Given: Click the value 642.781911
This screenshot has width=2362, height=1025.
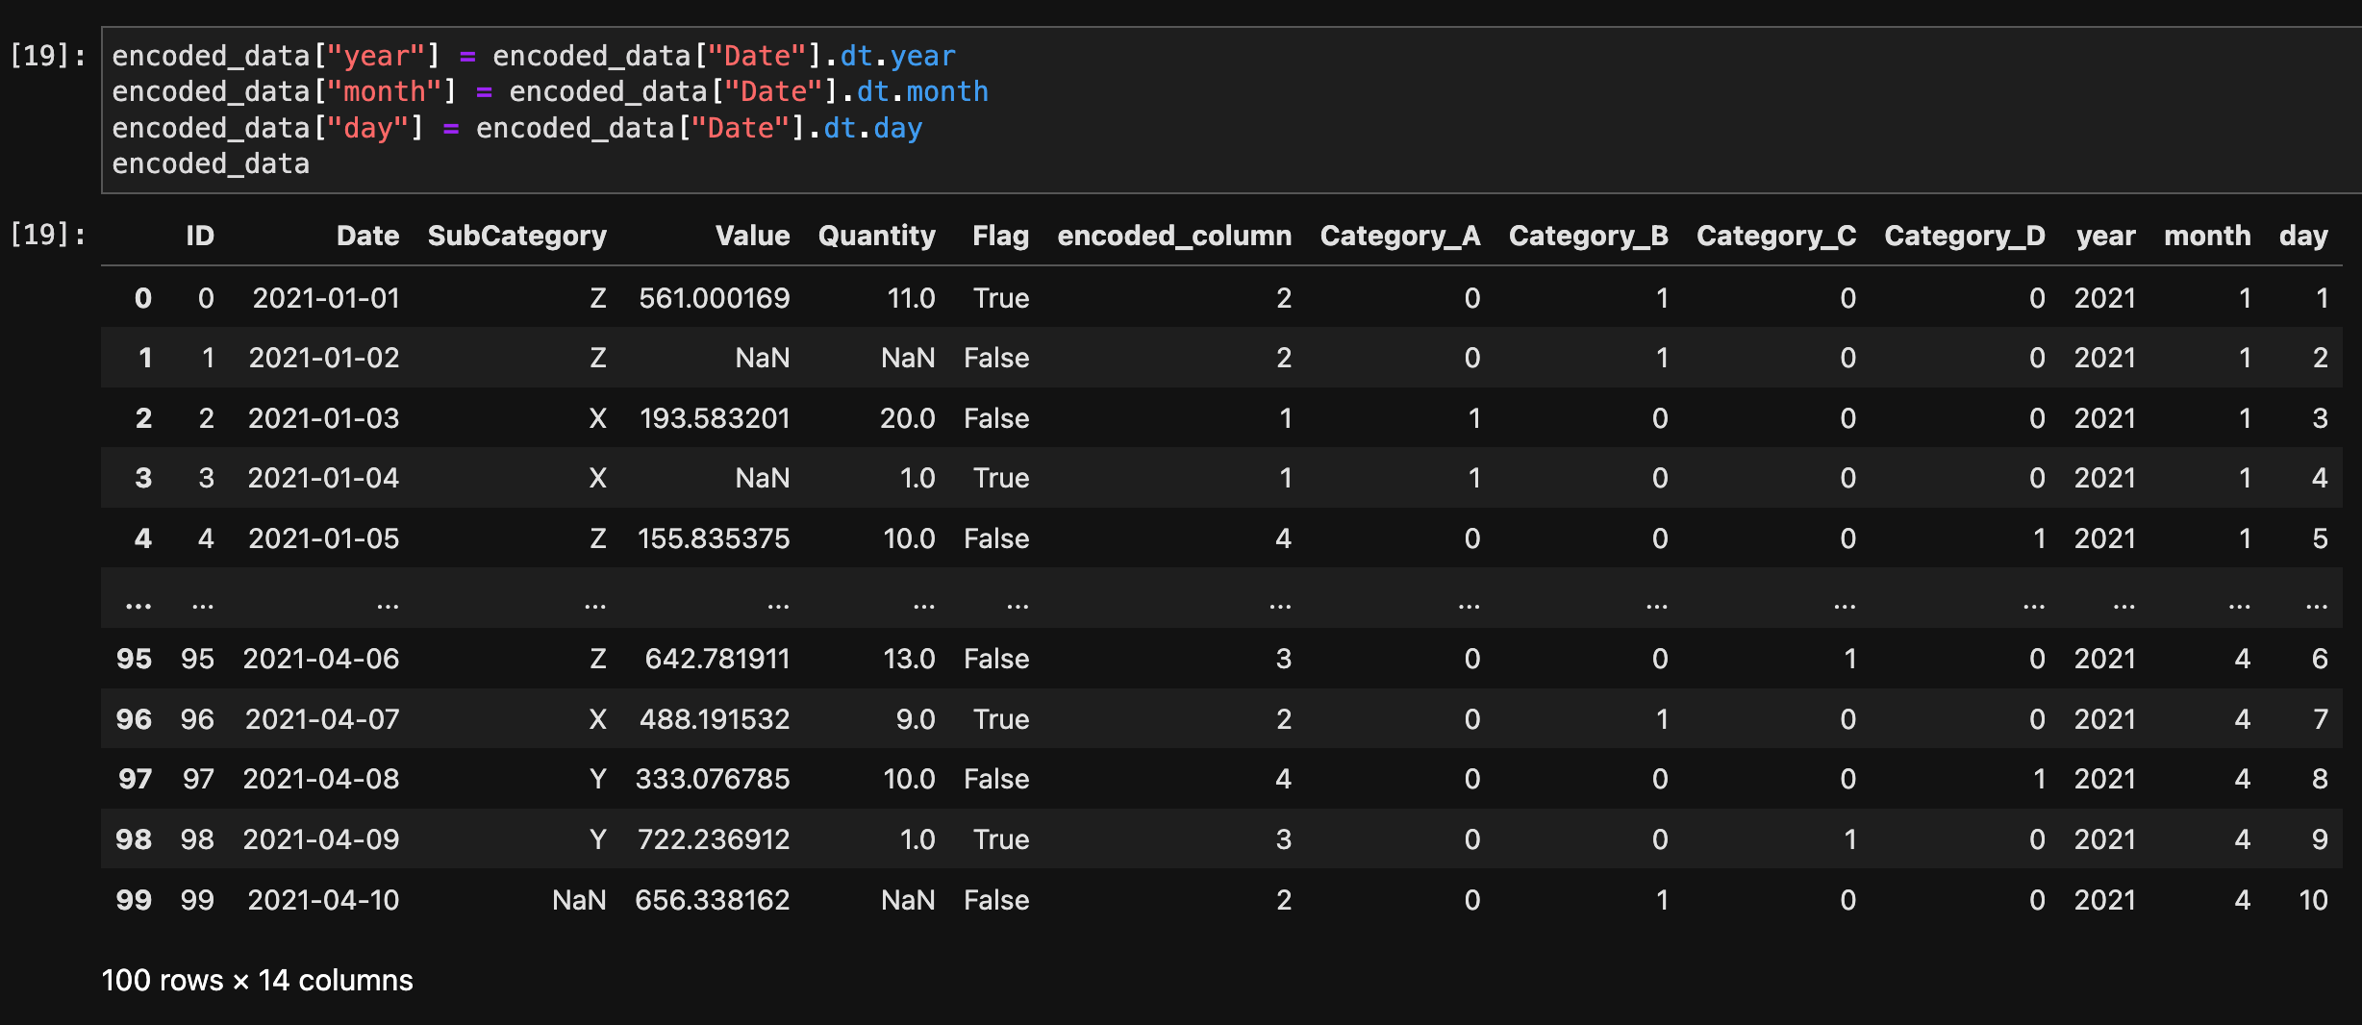Looking at the screenshot, I should pos(717,659).
